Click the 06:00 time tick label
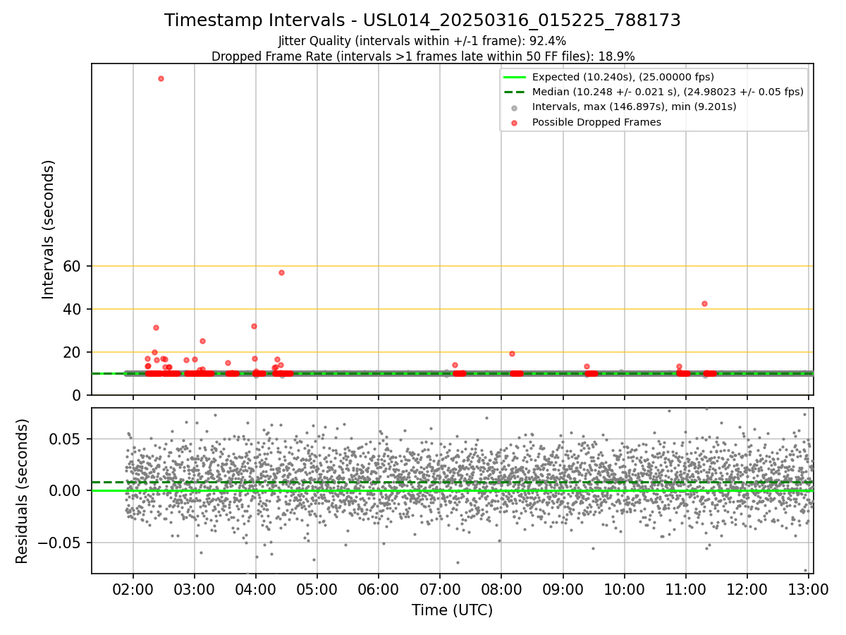846x635 pixels. coord(378,588)
